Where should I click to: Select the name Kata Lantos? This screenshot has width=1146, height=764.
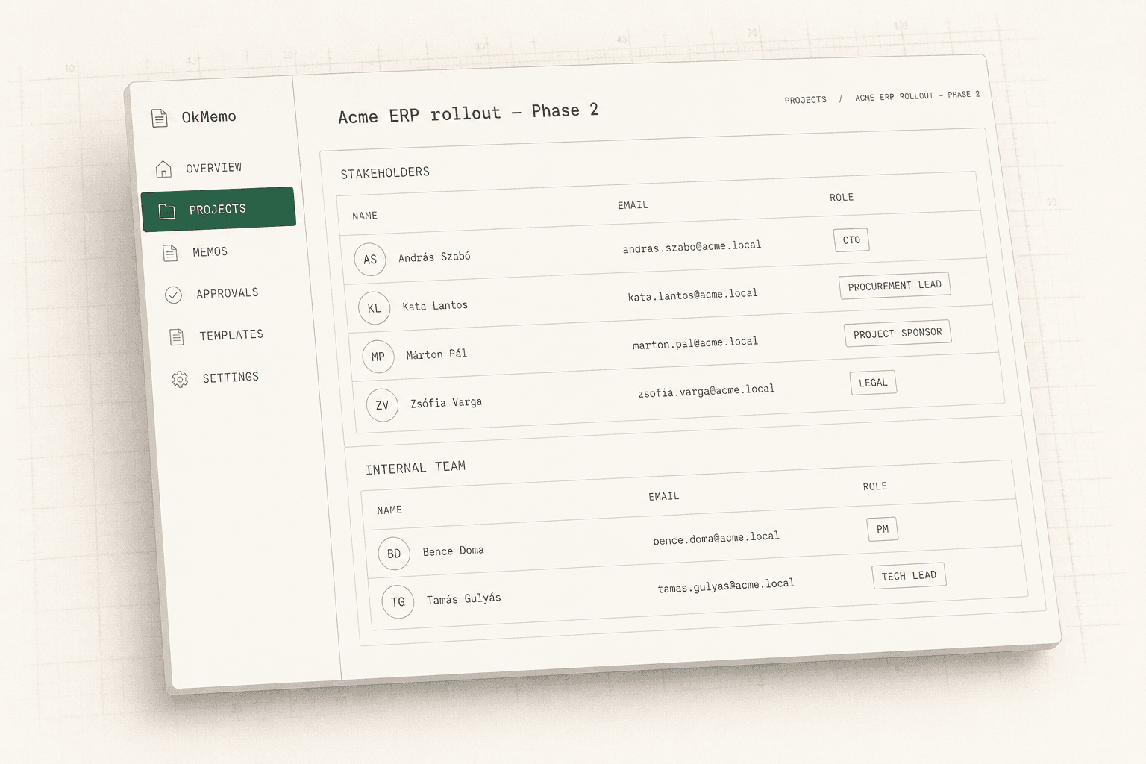tap(435, 306)
